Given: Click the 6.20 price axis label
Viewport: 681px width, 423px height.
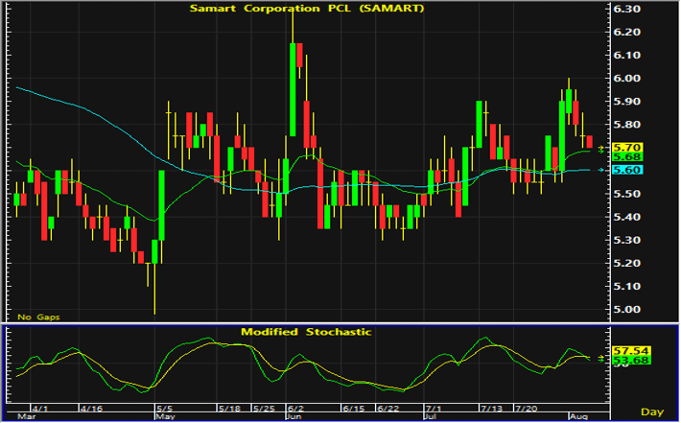Looking at the screenshot, I should click(x=626, y=33).
